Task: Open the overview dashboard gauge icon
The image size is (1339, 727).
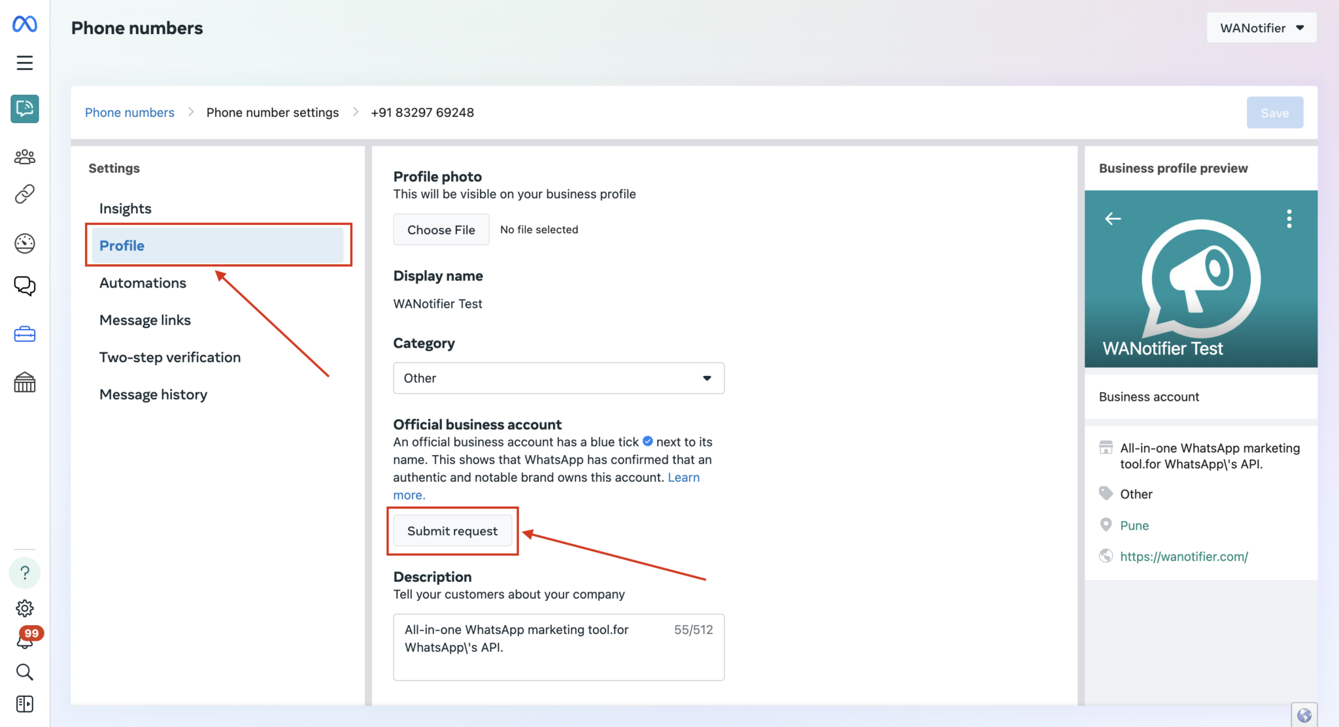Action: [24, 243]
